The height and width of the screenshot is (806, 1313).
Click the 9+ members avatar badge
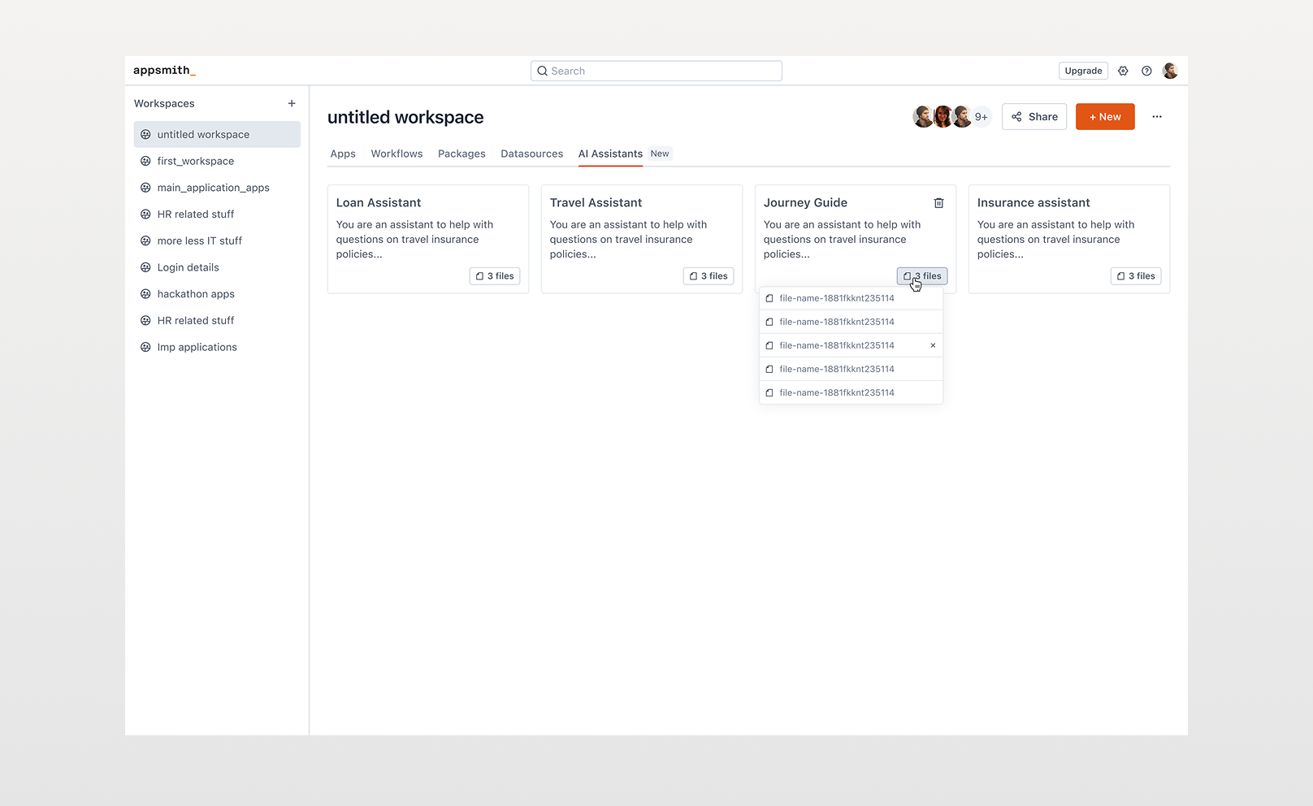[x=981, y=117]
